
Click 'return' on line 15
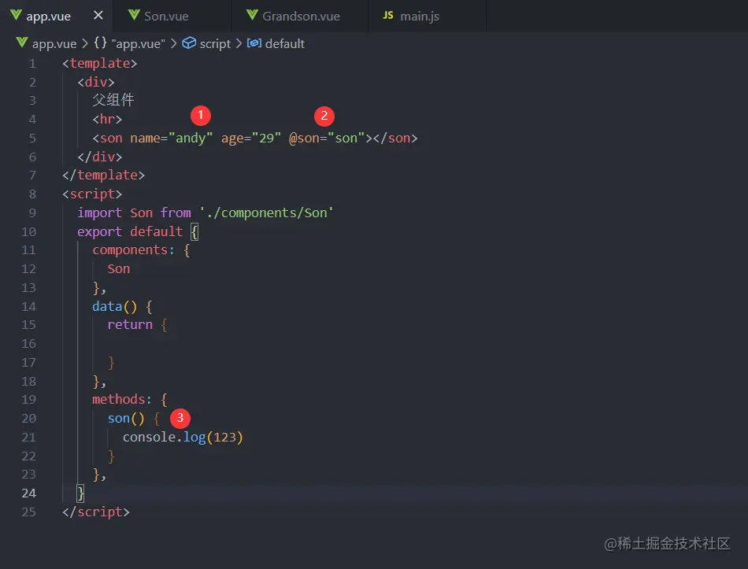point(130,325)
